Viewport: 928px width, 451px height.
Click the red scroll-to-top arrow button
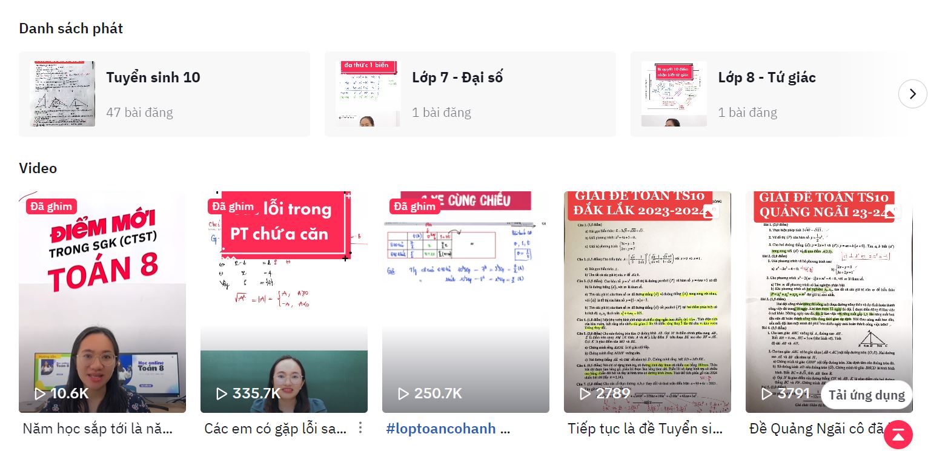pos(898,434)
